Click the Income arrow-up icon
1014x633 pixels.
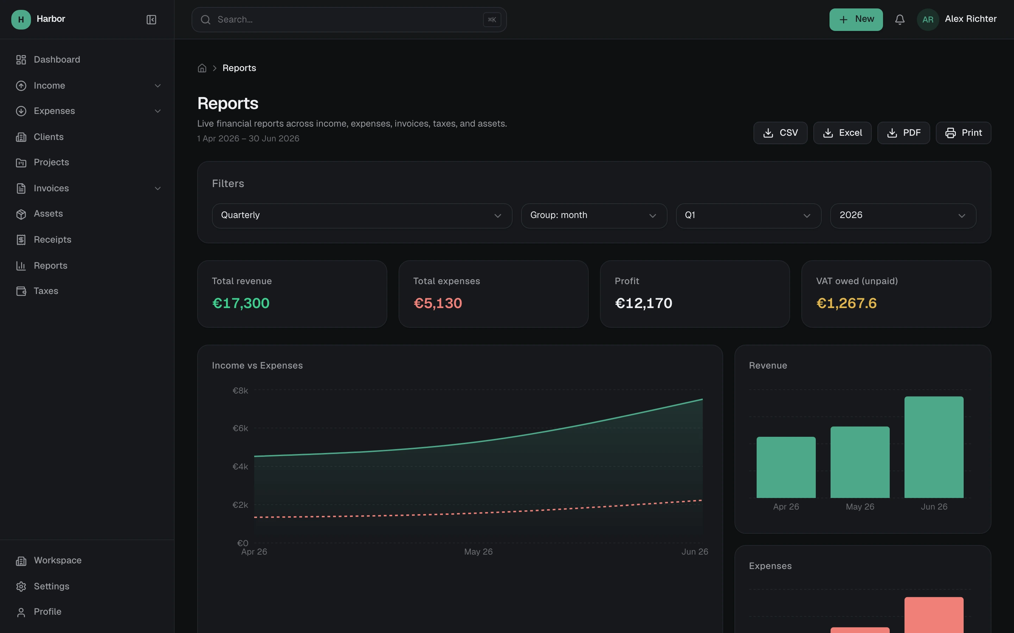[x=21, y=86]
